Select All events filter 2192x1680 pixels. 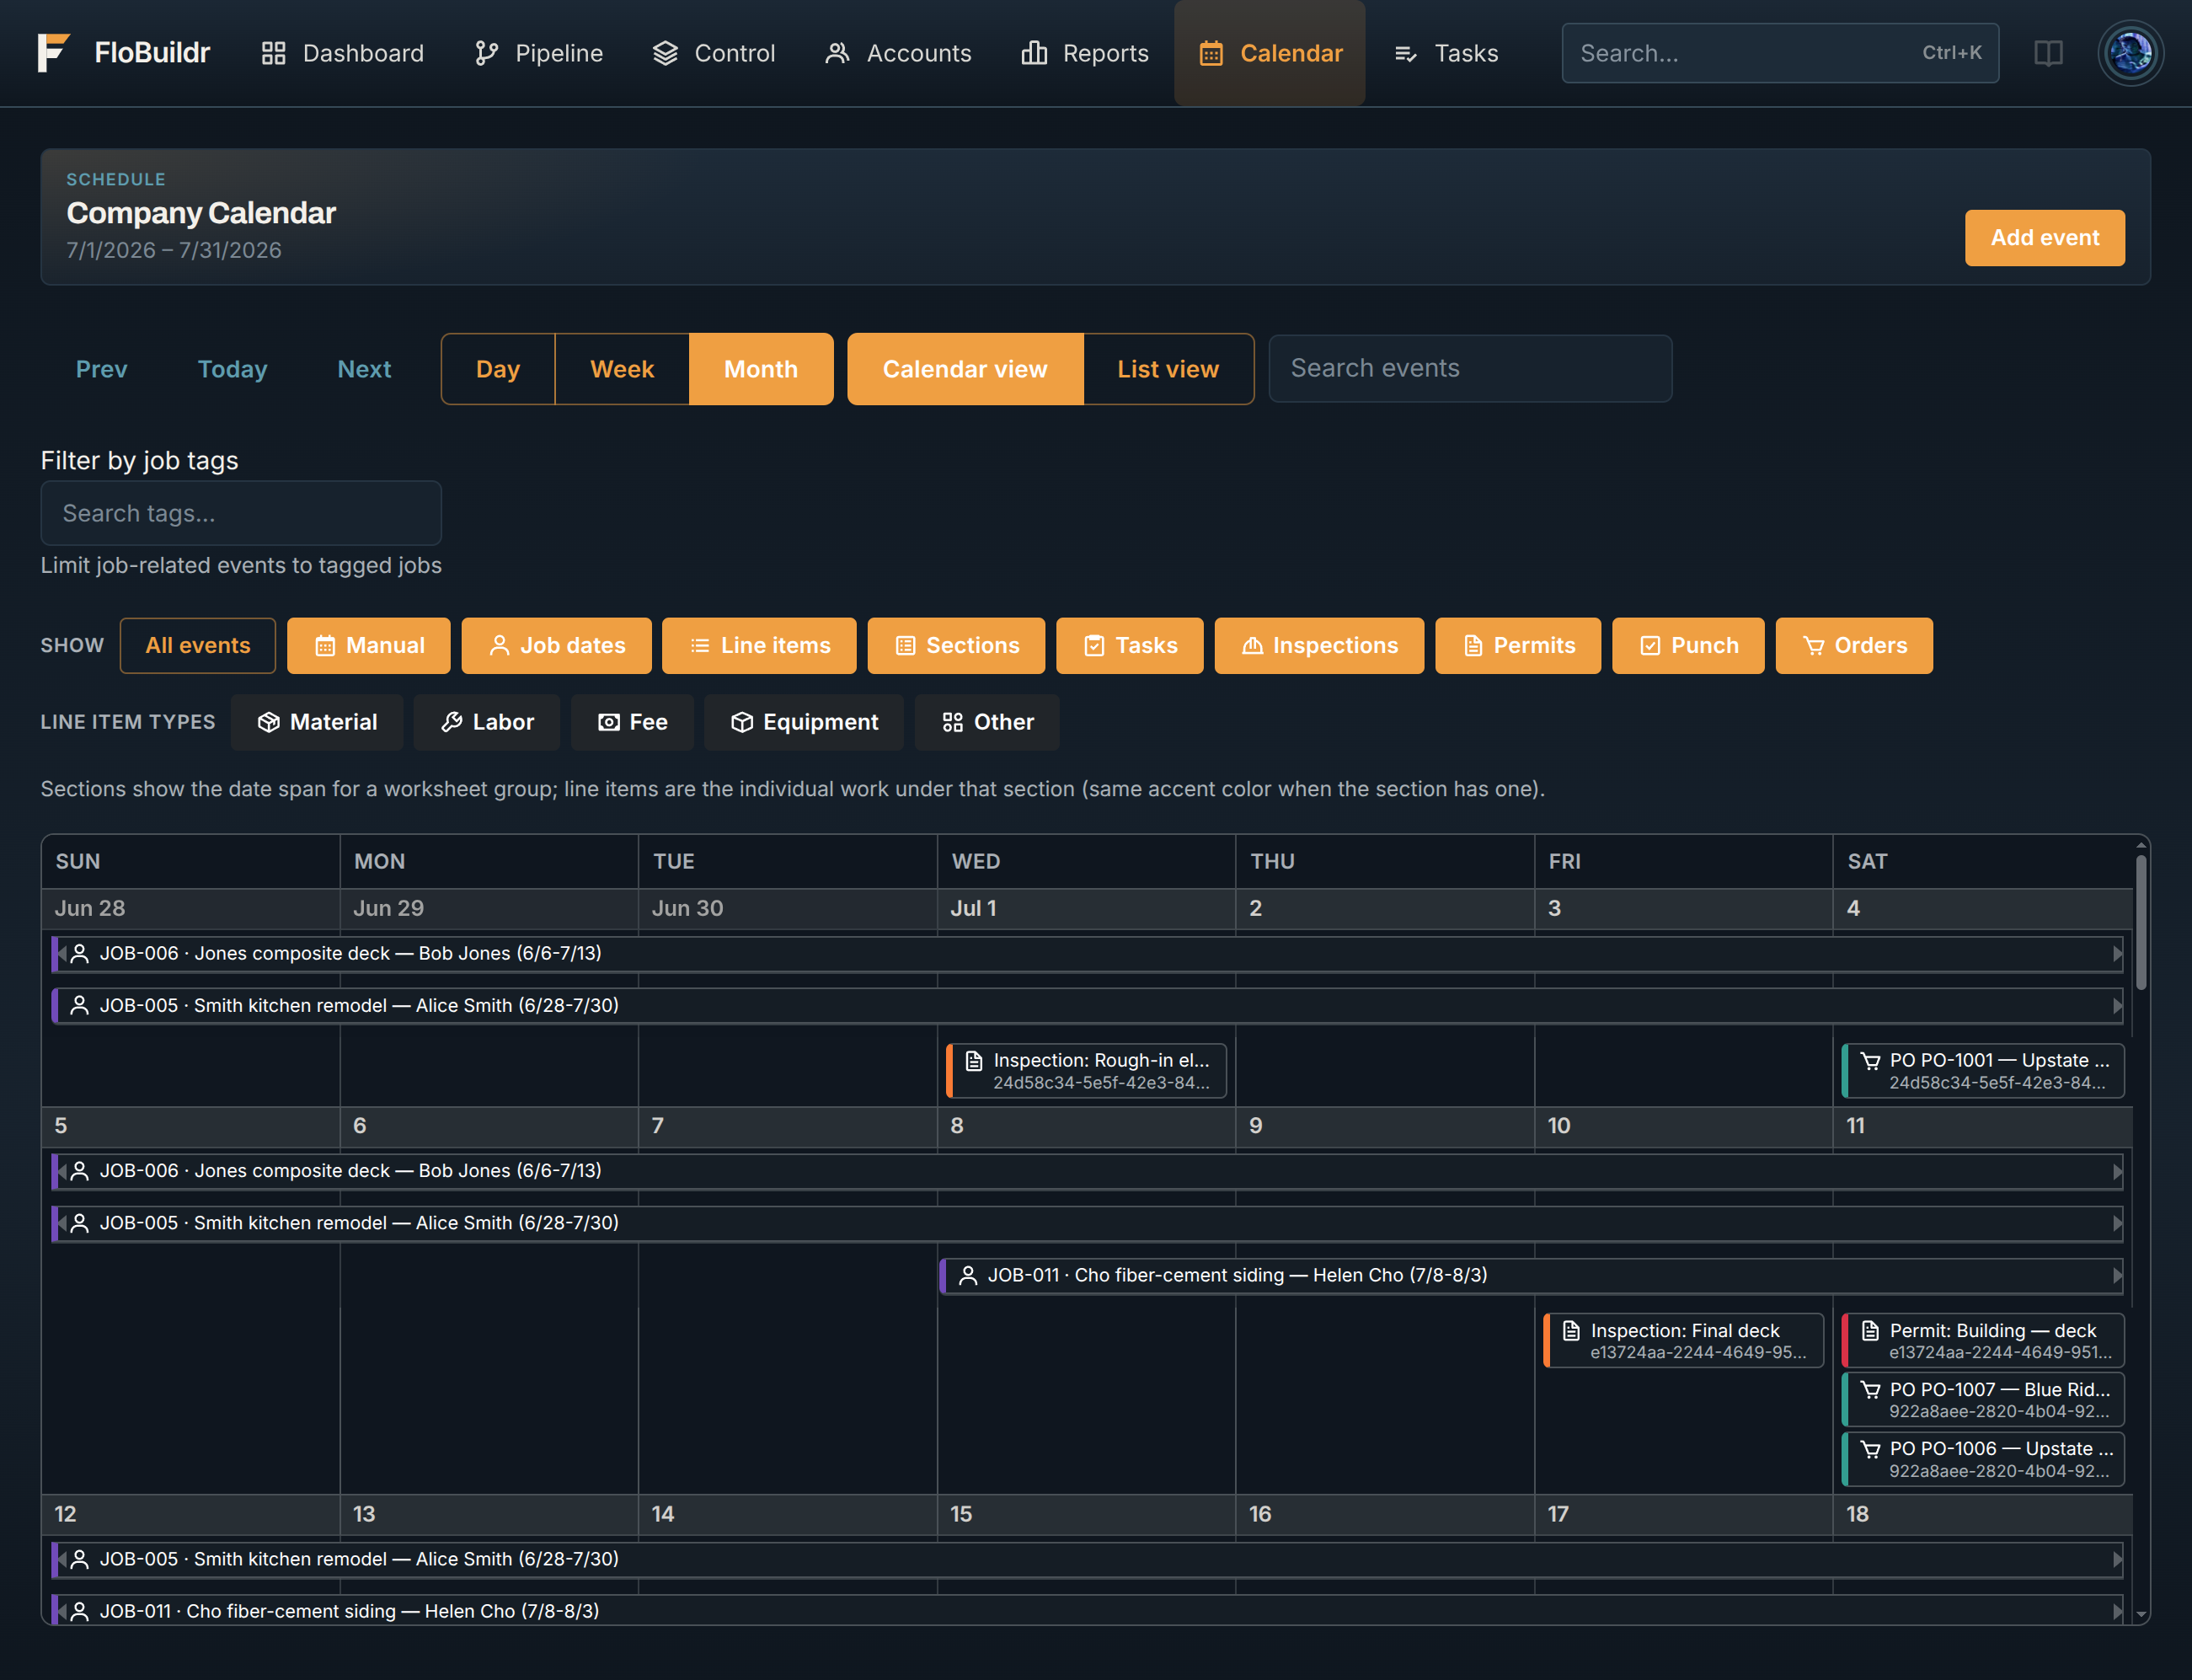[198, 646]
